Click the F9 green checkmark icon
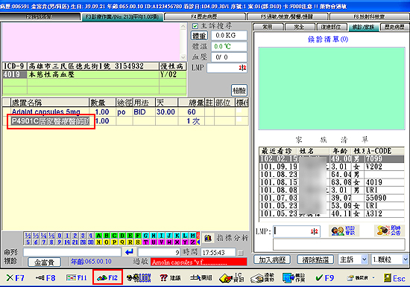Screen dimensions: 410x287 [324, 278]
